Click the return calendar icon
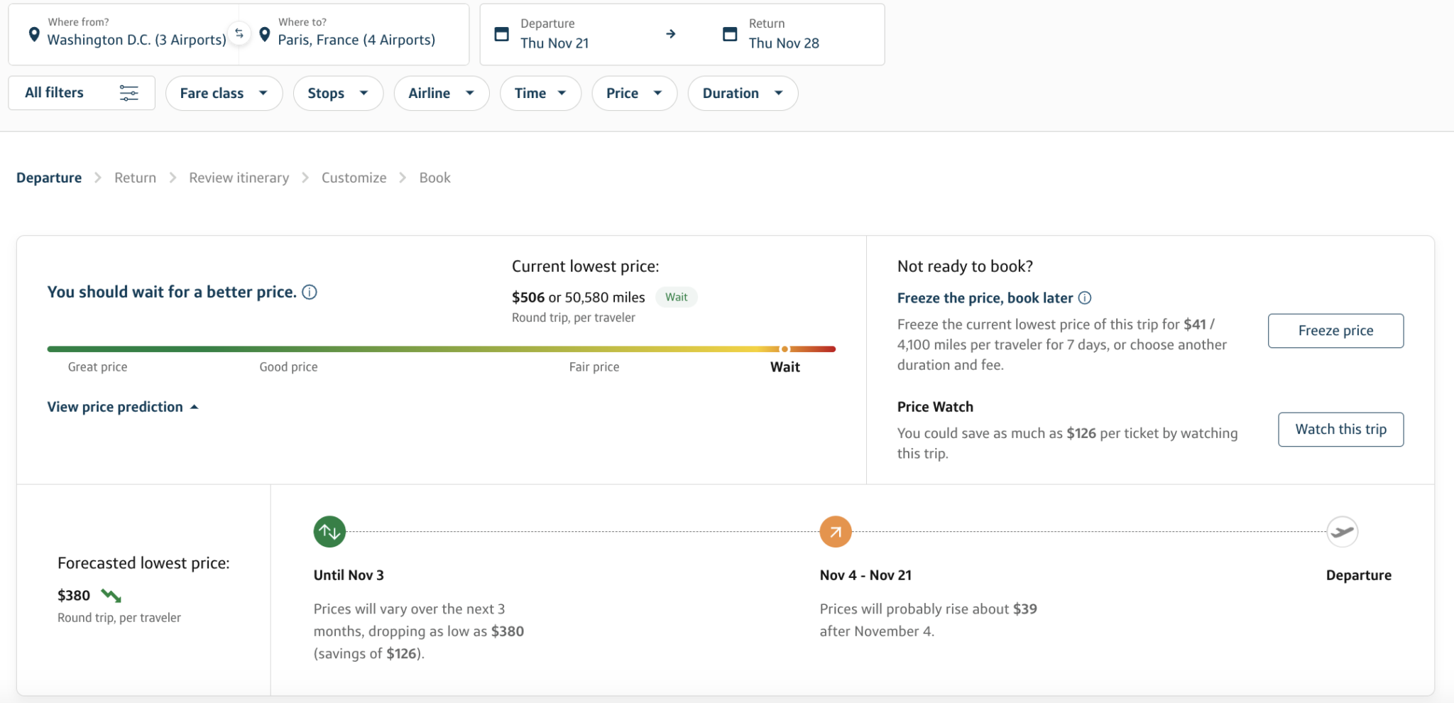The width and height of the screenshot is (1454, 703). [x=729, y=34]
